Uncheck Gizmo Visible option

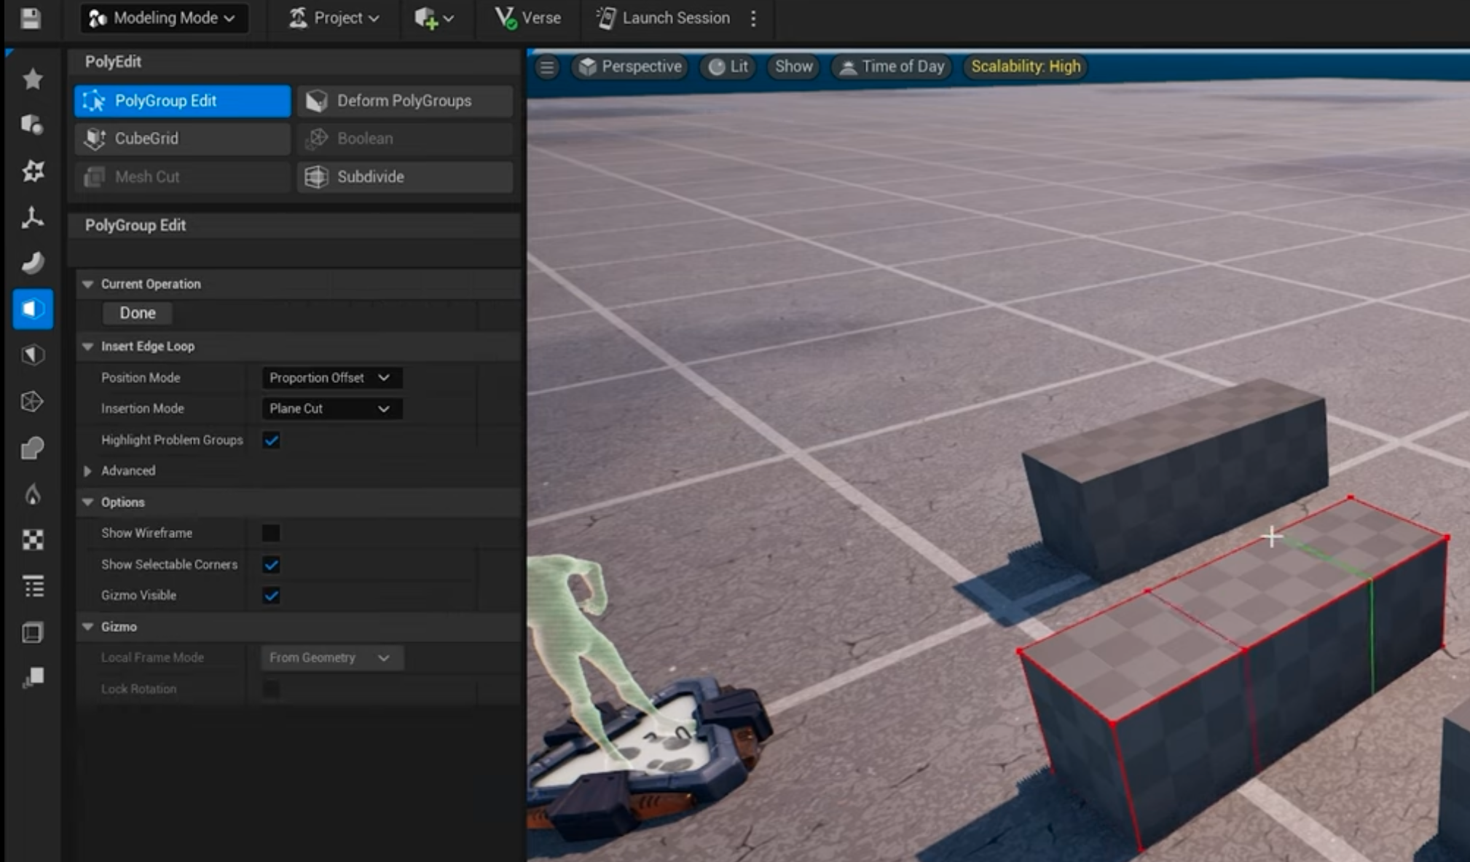click(271, 596)
